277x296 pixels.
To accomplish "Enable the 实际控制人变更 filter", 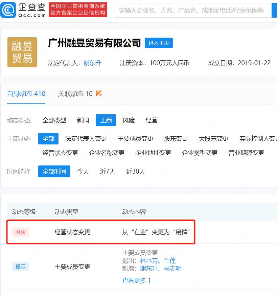I will point(259,139).
